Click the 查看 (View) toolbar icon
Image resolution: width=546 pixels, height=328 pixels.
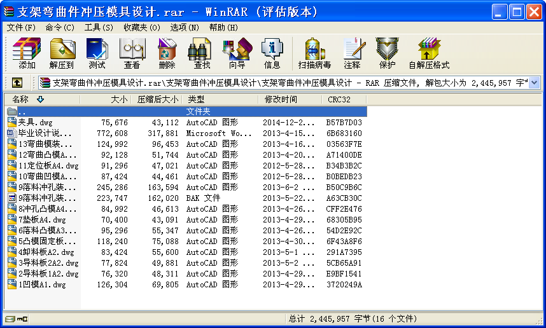point(132,53)
